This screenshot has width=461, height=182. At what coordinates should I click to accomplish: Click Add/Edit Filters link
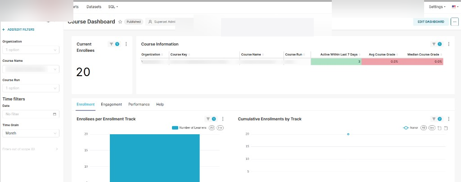(21, 30)
